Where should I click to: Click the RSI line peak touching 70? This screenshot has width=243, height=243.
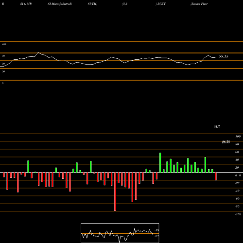38,52
